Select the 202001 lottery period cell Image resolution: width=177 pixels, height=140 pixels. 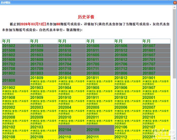[156, 100]
